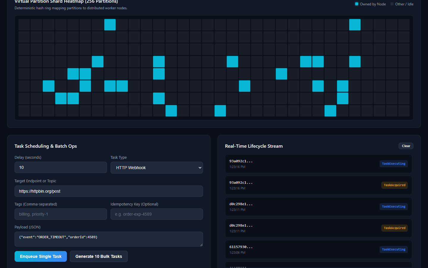Click the 1:23:06 PM timestamp
The height and width of the screenshot is (268, 428).
[237, 253]
